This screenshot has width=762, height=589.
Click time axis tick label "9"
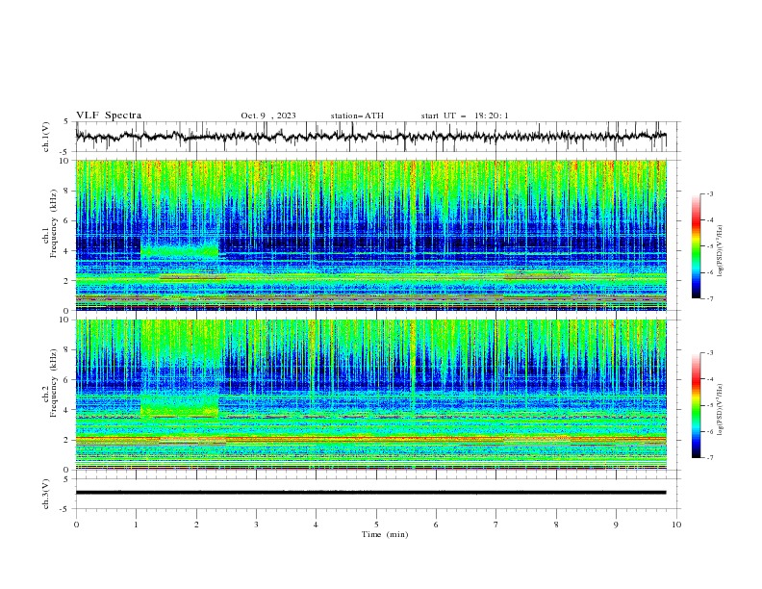coord(616,525)
